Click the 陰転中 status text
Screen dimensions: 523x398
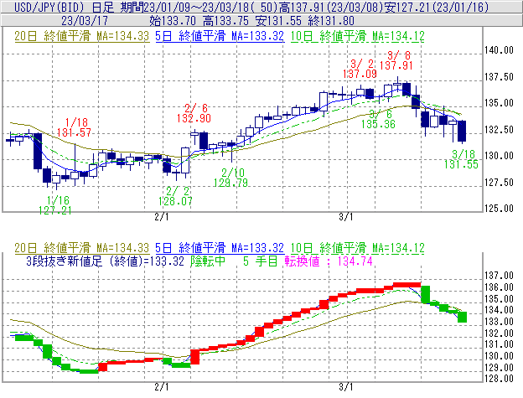[208, 261]
